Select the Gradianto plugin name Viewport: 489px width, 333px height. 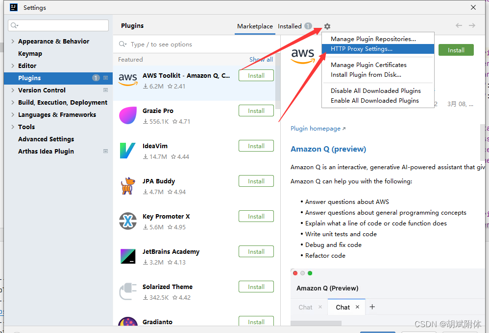coord(157,322)
